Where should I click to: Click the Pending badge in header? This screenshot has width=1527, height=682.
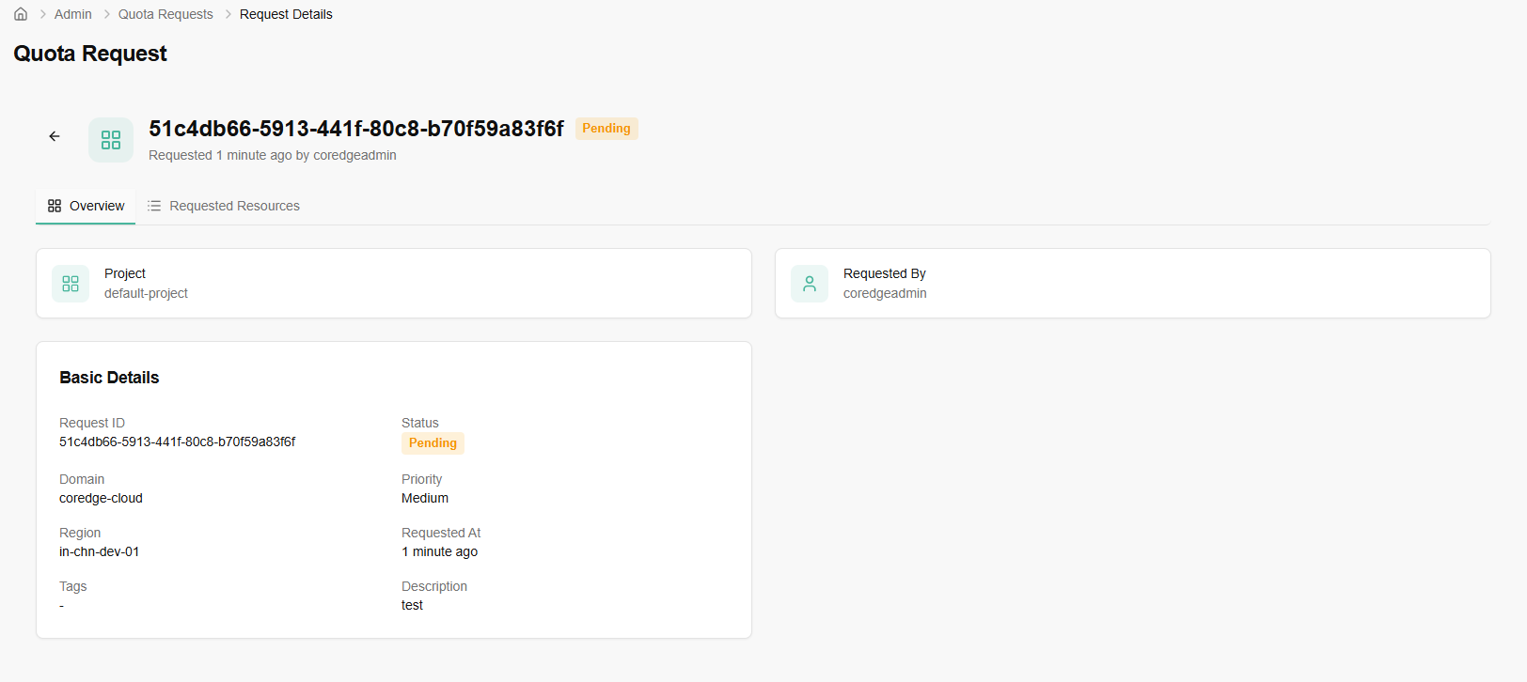point(606,129)
